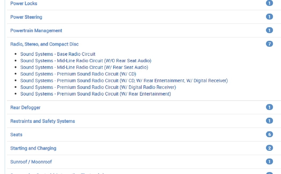Viewport: 281px width, 174px height.
Task: Expand Restraints and Safety Systems category
Action: [42, 121]
